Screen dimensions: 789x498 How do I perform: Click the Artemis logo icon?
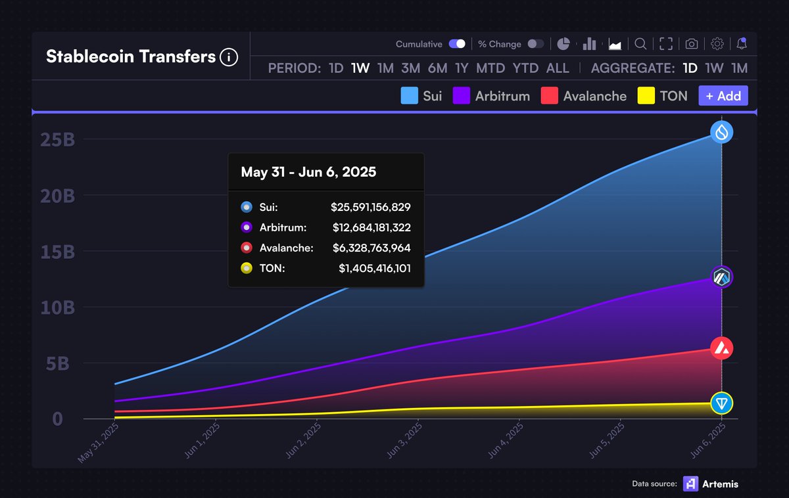coord(690,484)
